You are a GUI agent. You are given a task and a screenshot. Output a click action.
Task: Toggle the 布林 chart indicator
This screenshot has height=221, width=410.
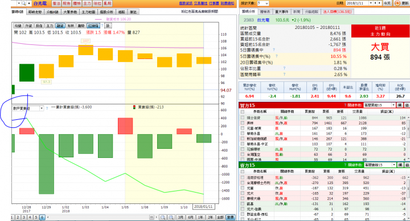[71, 26]
